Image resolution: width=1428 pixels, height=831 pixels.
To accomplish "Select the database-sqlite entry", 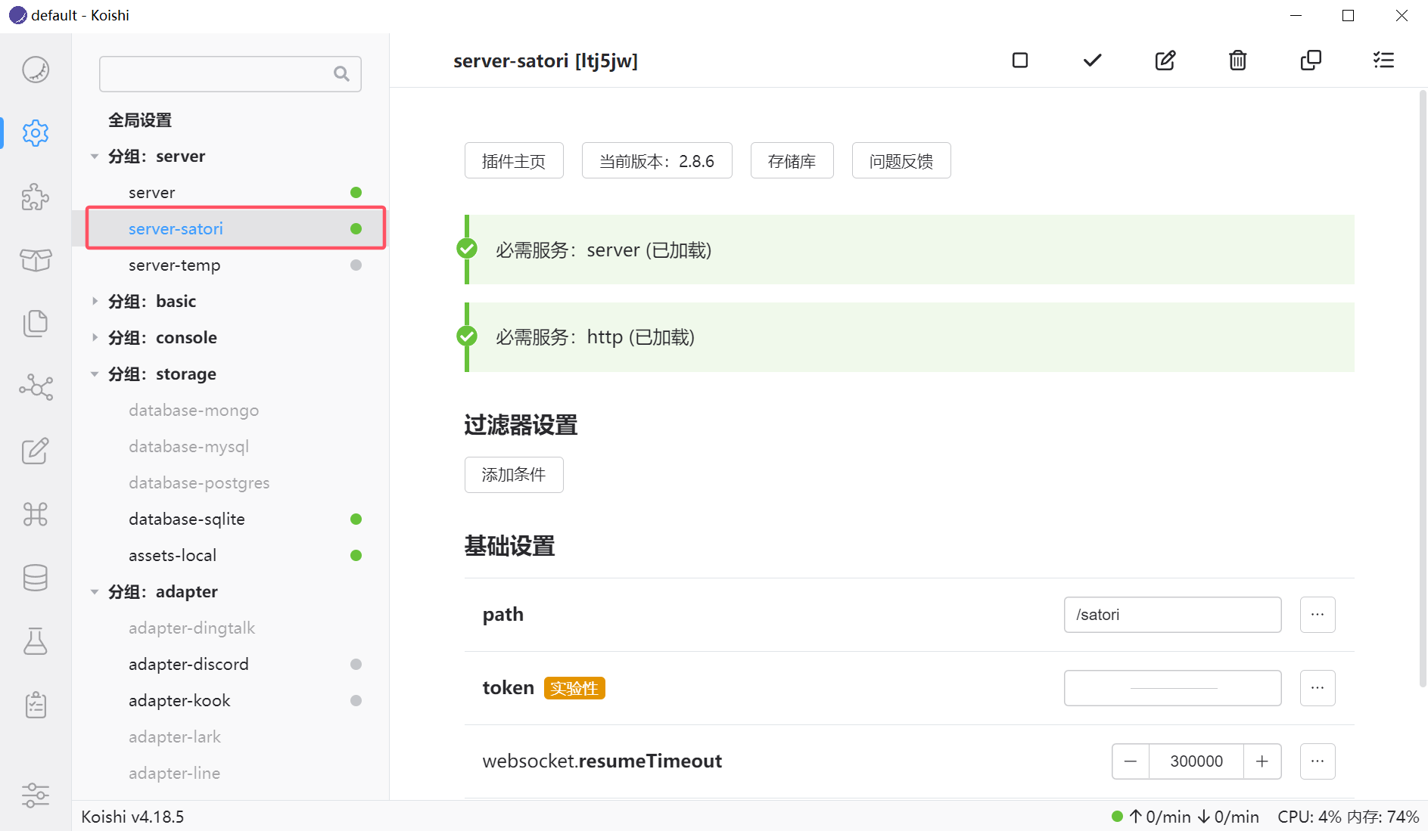I will pyautogui.click(x=230, y=519).
